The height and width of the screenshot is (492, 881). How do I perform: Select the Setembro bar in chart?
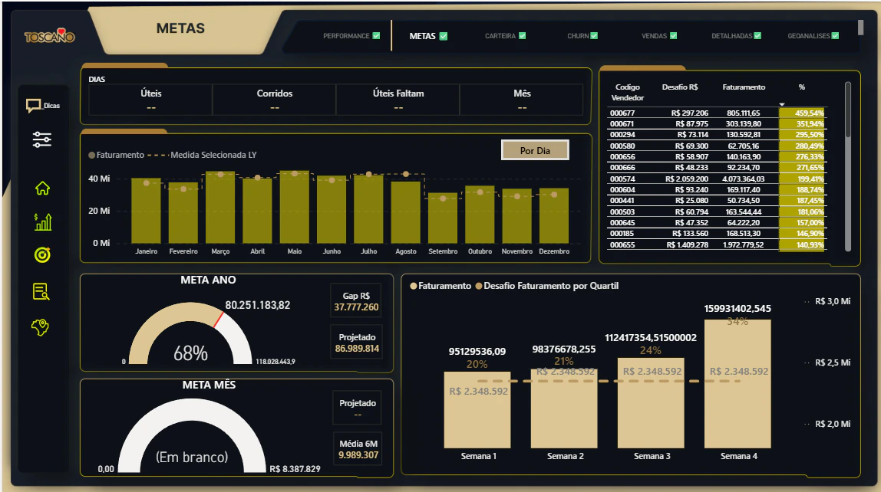tap(443, 218)
